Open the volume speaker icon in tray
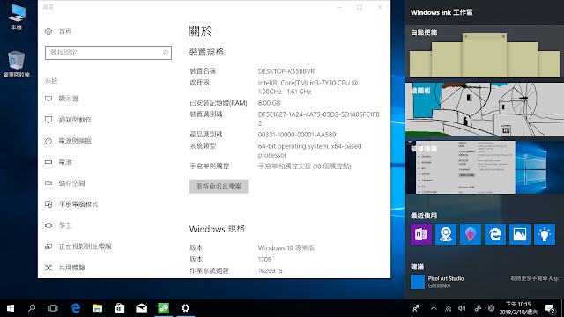The image size is (564, 317). click(462, 308)
